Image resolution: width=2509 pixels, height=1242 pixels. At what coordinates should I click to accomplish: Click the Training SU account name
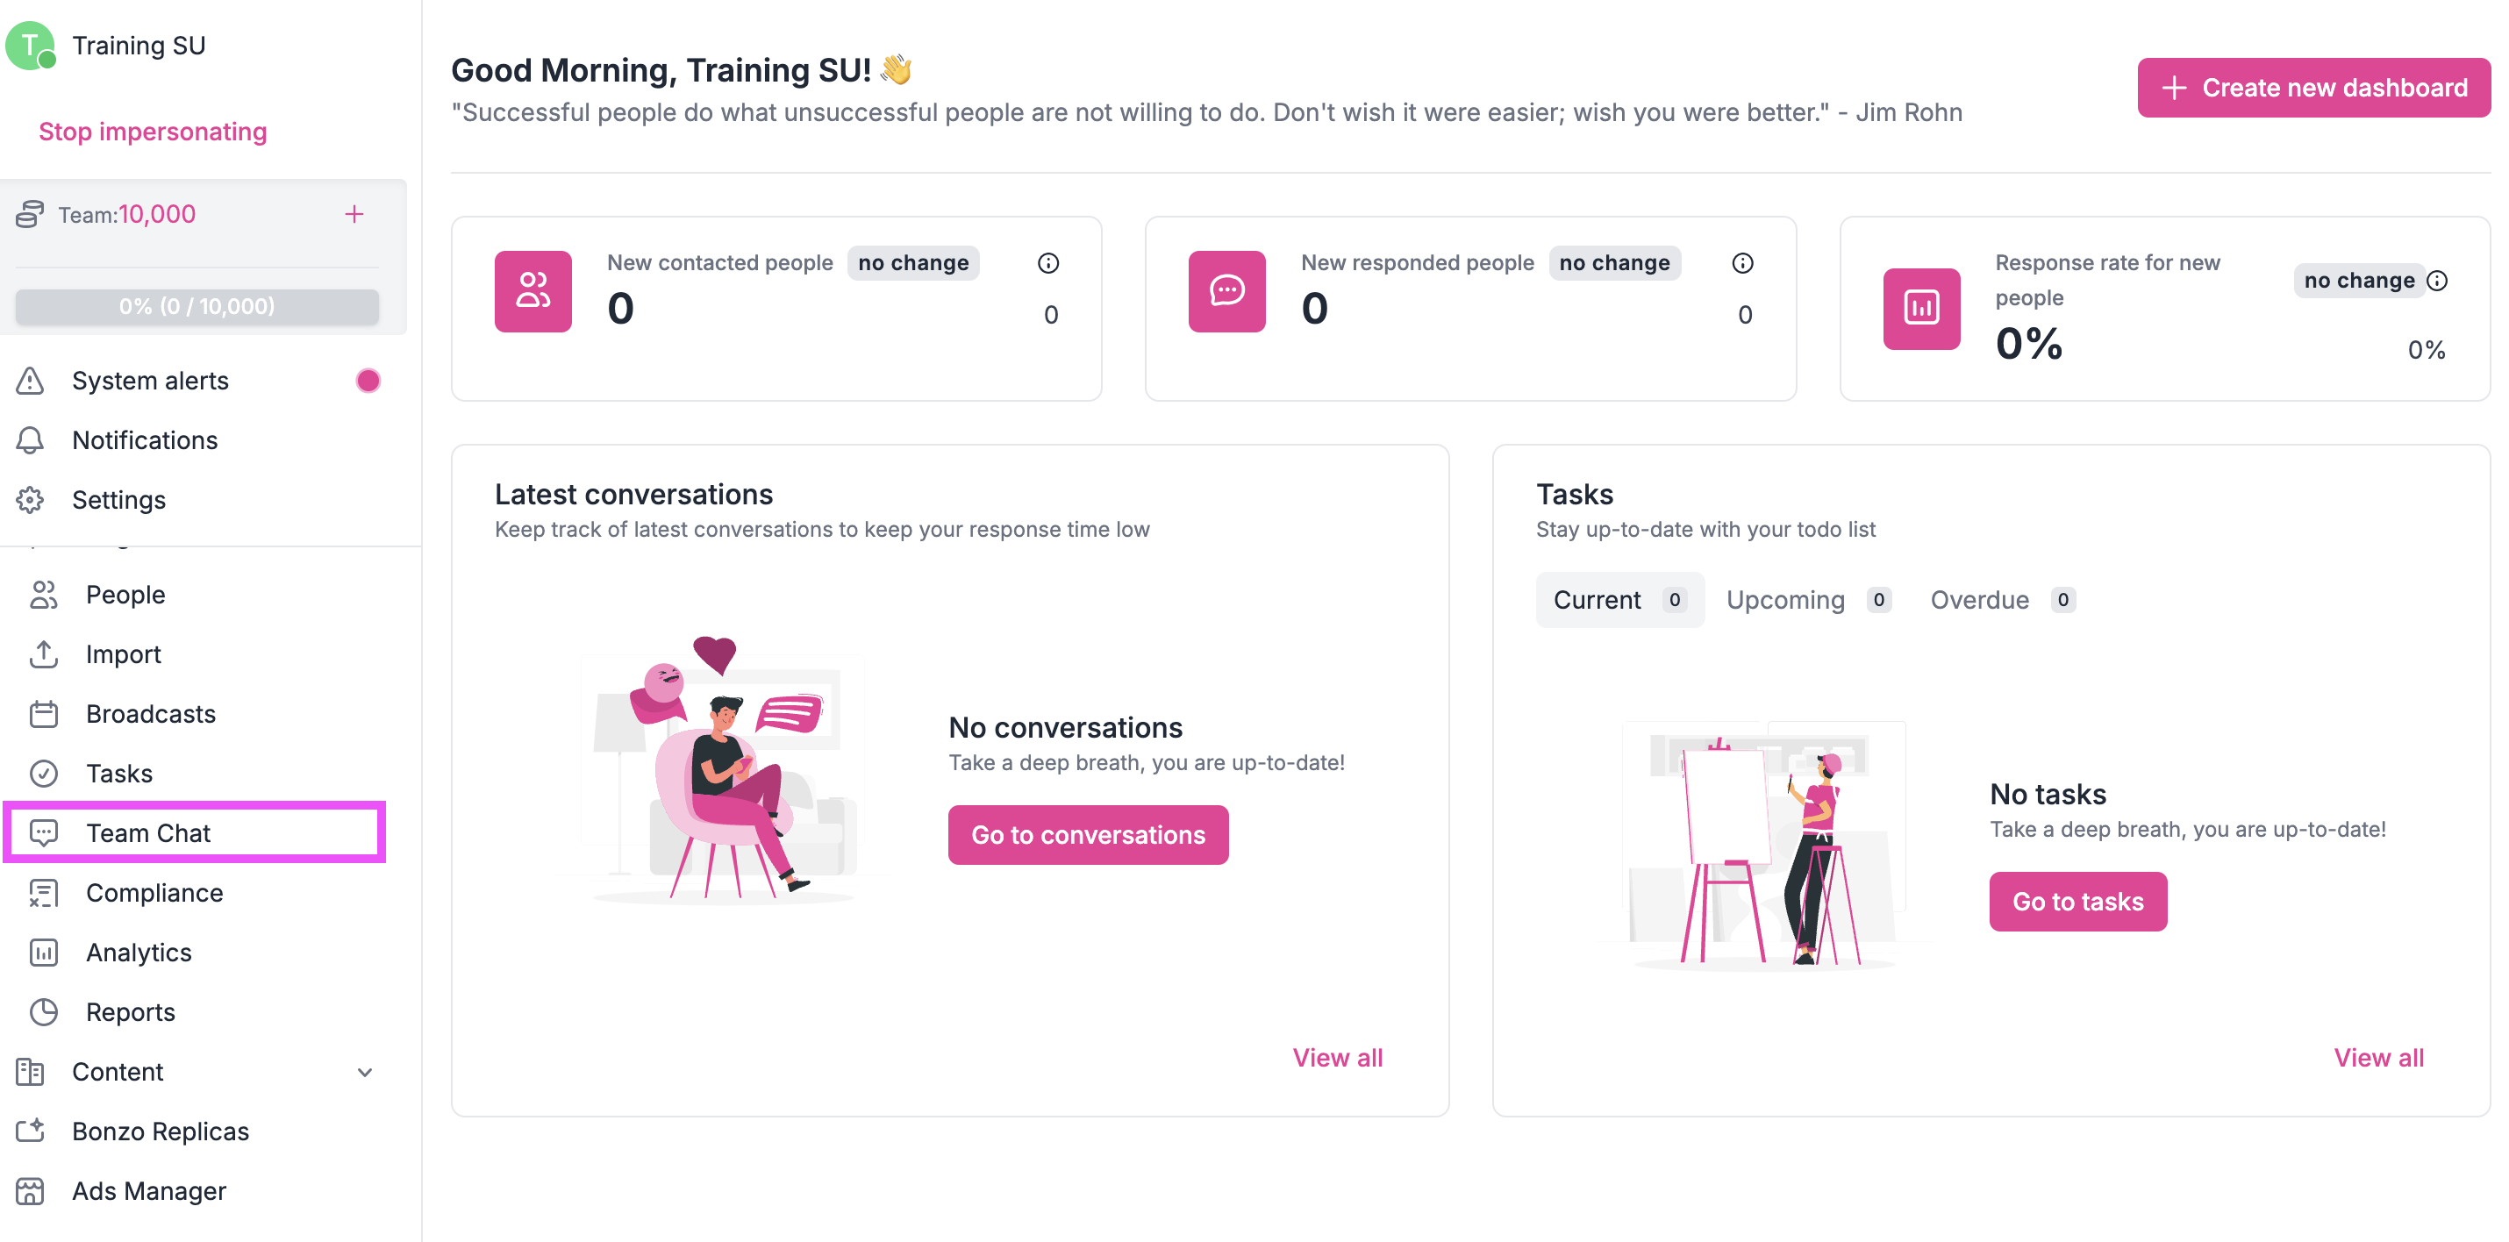pyautogui.click(x=139, y=46)
